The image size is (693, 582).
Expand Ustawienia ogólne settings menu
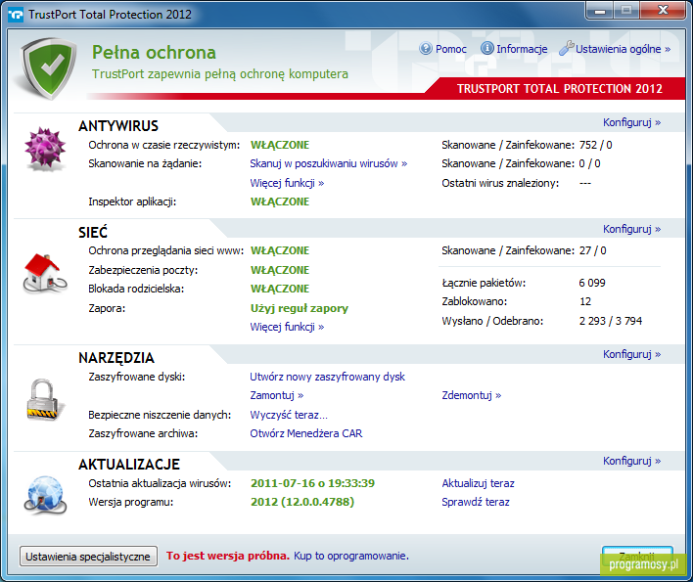click(x=624, y=49)
